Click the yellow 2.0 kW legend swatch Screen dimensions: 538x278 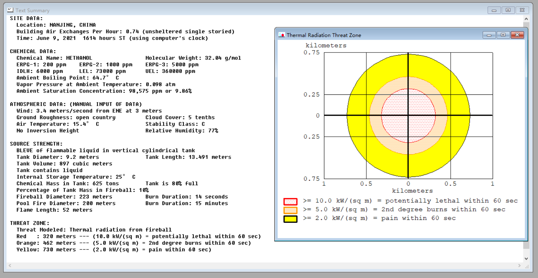point(290,219)
